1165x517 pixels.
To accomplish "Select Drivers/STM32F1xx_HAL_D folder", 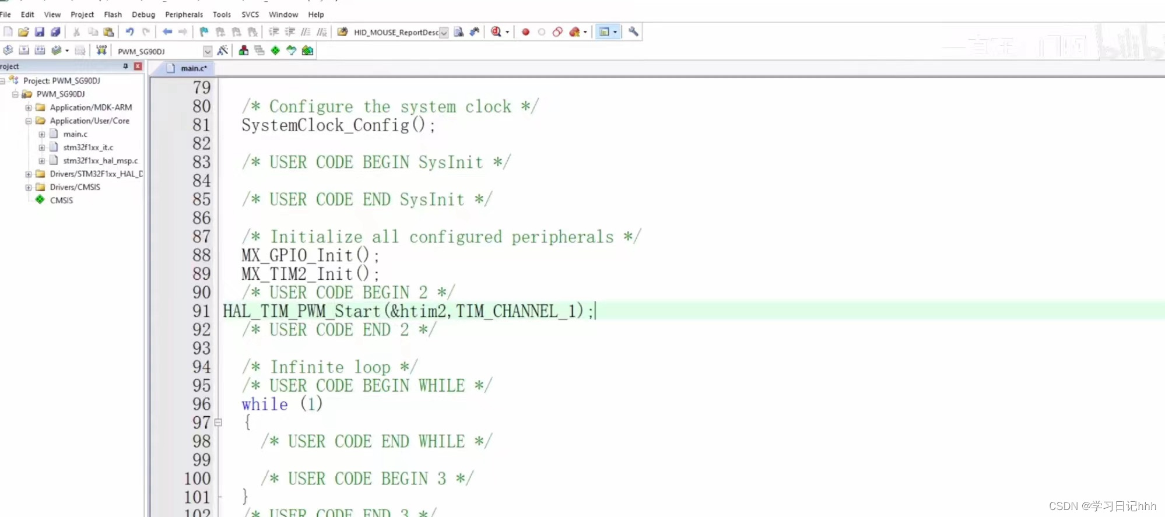I will [x=96, y=174].
